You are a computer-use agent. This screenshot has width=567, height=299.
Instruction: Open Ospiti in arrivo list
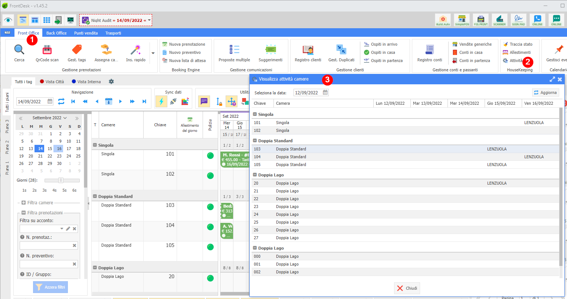[x=380, y=44]
